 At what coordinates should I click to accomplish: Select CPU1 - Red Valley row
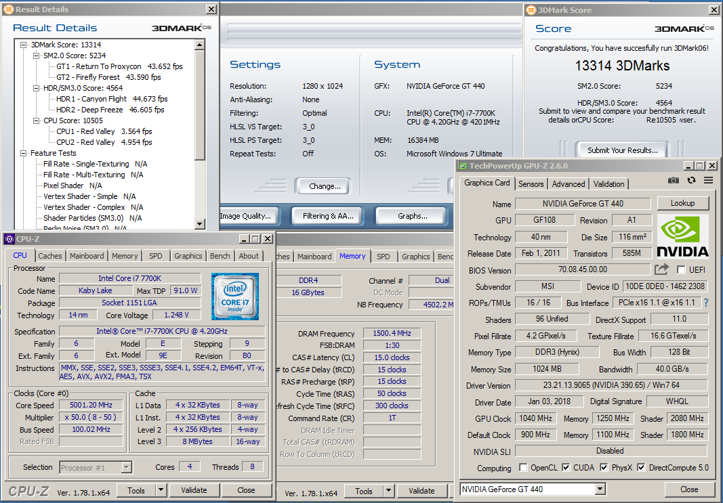[104, 131]
